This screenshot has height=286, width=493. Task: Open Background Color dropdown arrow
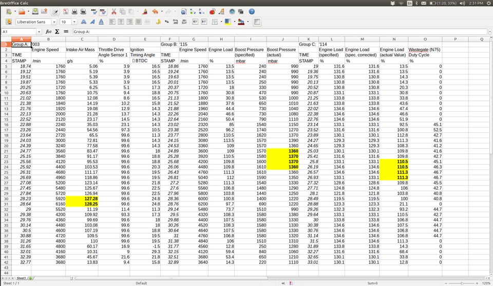click(x=234, y=22)
